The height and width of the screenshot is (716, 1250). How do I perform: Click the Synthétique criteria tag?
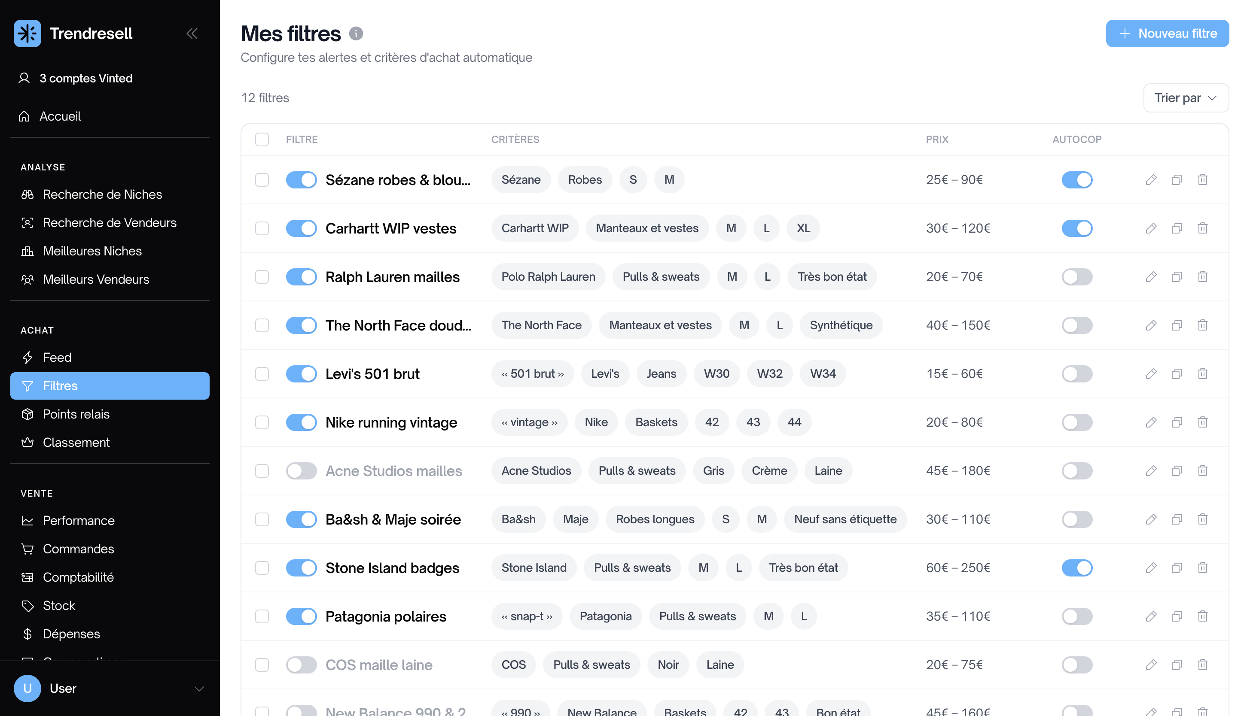(841, 325)
